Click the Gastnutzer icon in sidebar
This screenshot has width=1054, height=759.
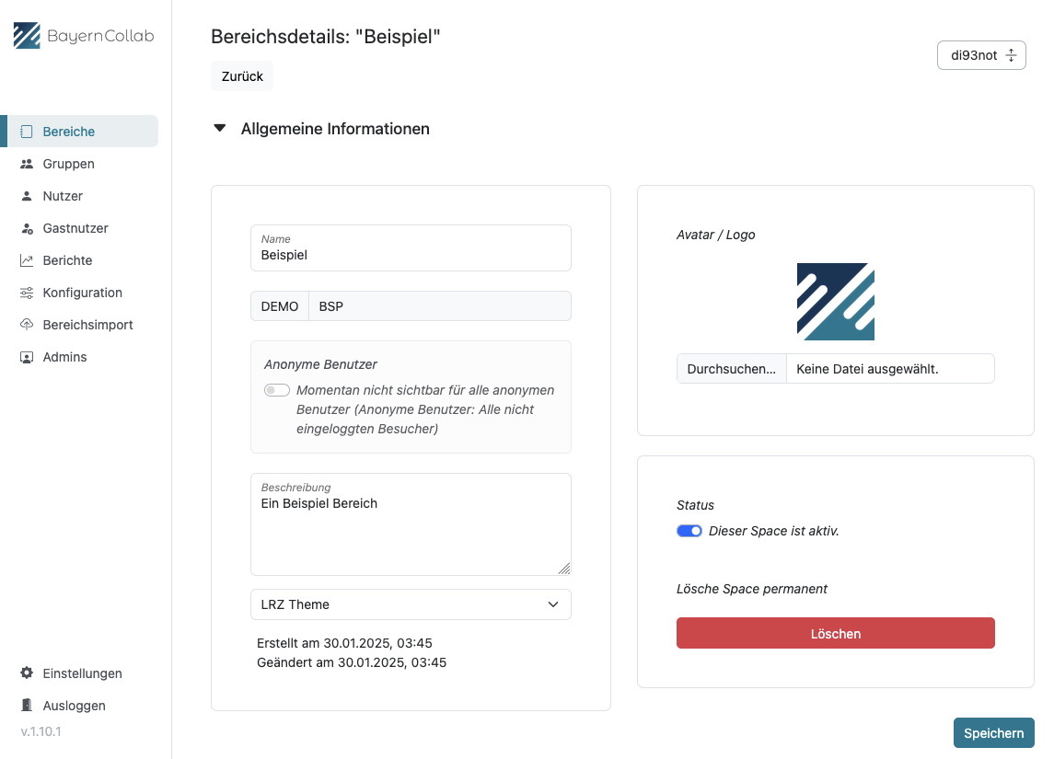pyautogui.click(x=27, y=228)
